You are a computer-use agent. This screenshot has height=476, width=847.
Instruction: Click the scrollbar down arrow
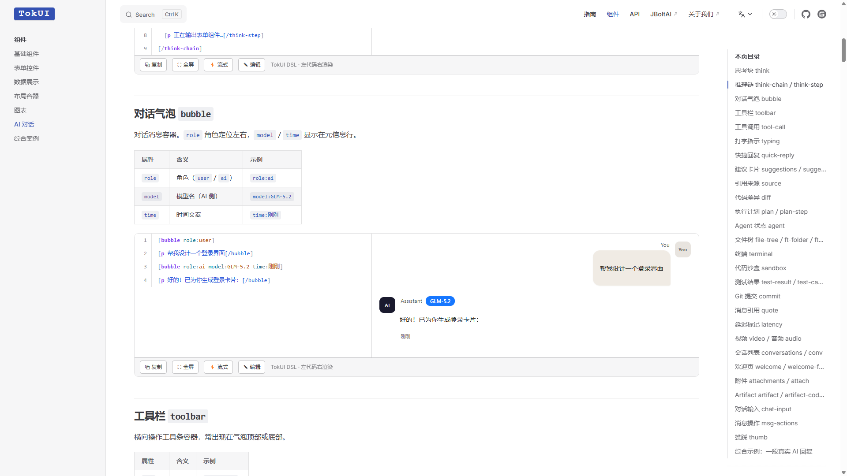click(843, 472)
